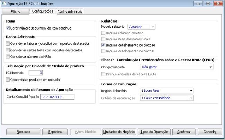Switch to the Filtros tab
Image resolution: width=225 pixels, height=140 pixels.
tap(15, 12)
